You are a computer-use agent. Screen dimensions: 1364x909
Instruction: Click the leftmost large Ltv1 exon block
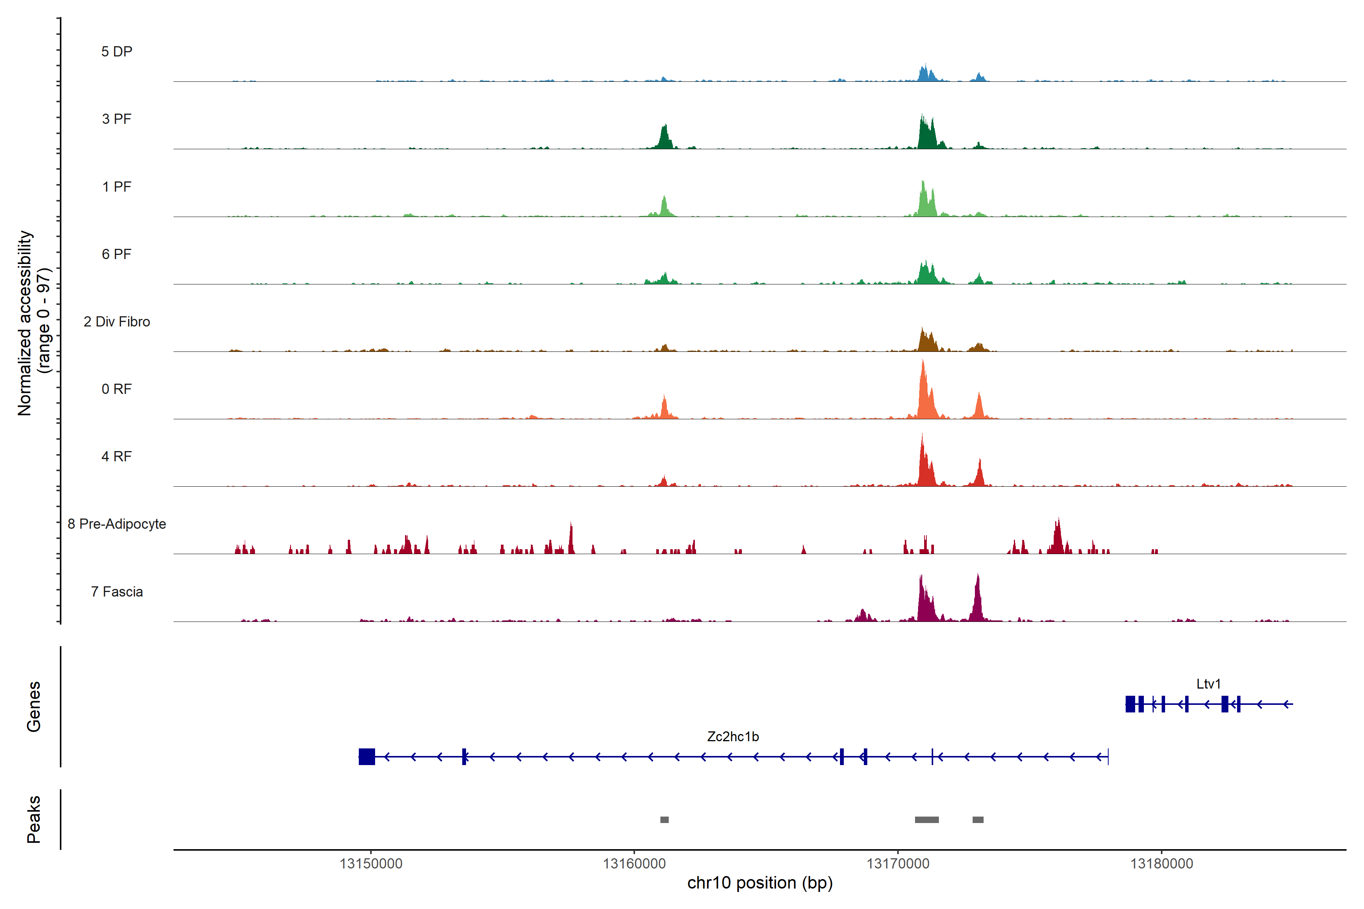(x=1130, y=704)
